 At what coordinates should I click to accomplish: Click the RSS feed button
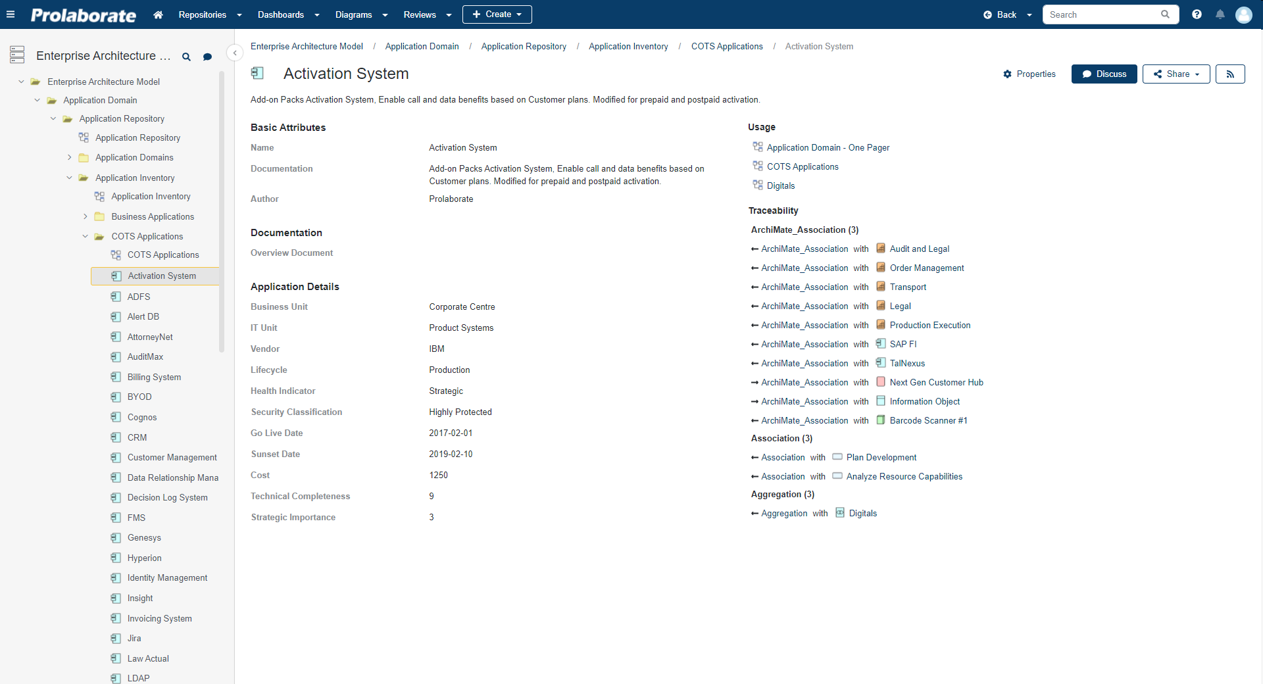coord(1230,74)
